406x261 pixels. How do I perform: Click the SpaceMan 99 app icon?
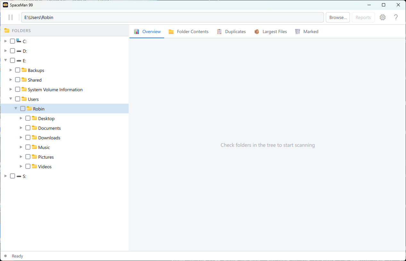pyautogui.click(x=5, y=5)
